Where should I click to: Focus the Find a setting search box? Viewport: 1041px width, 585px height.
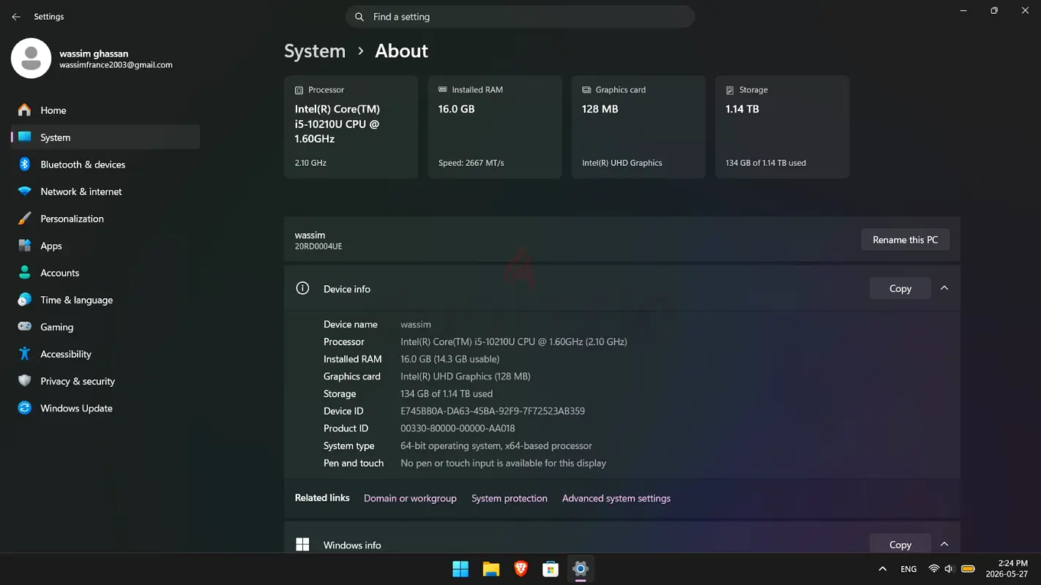[520, 17]
